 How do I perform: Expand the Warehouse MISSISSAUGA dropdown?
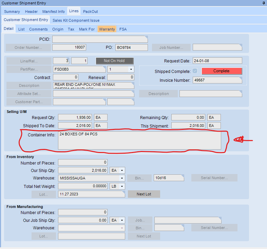(122, 178)
